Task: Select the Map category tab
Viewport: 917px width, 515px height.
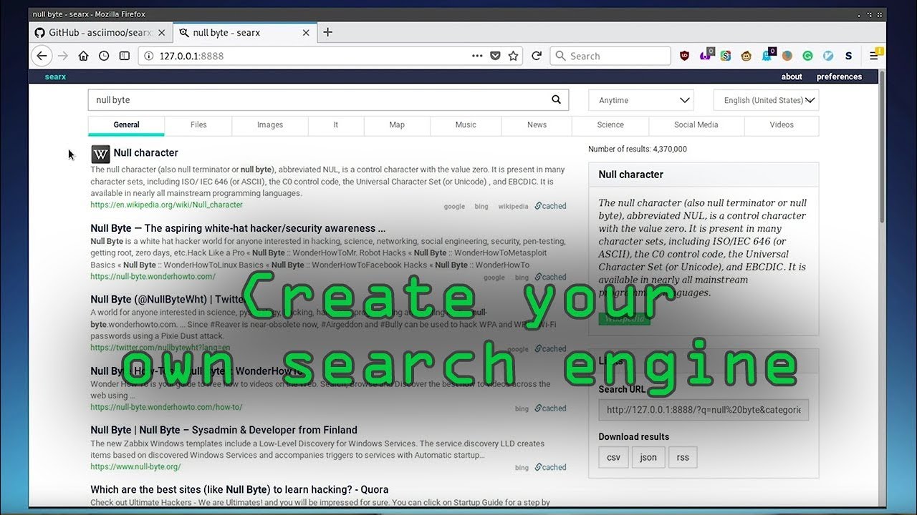Action: tap(397, 125)
